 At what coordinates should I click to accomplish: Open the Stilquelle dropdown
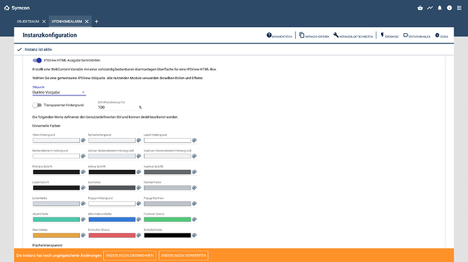[x=59, y=92]
